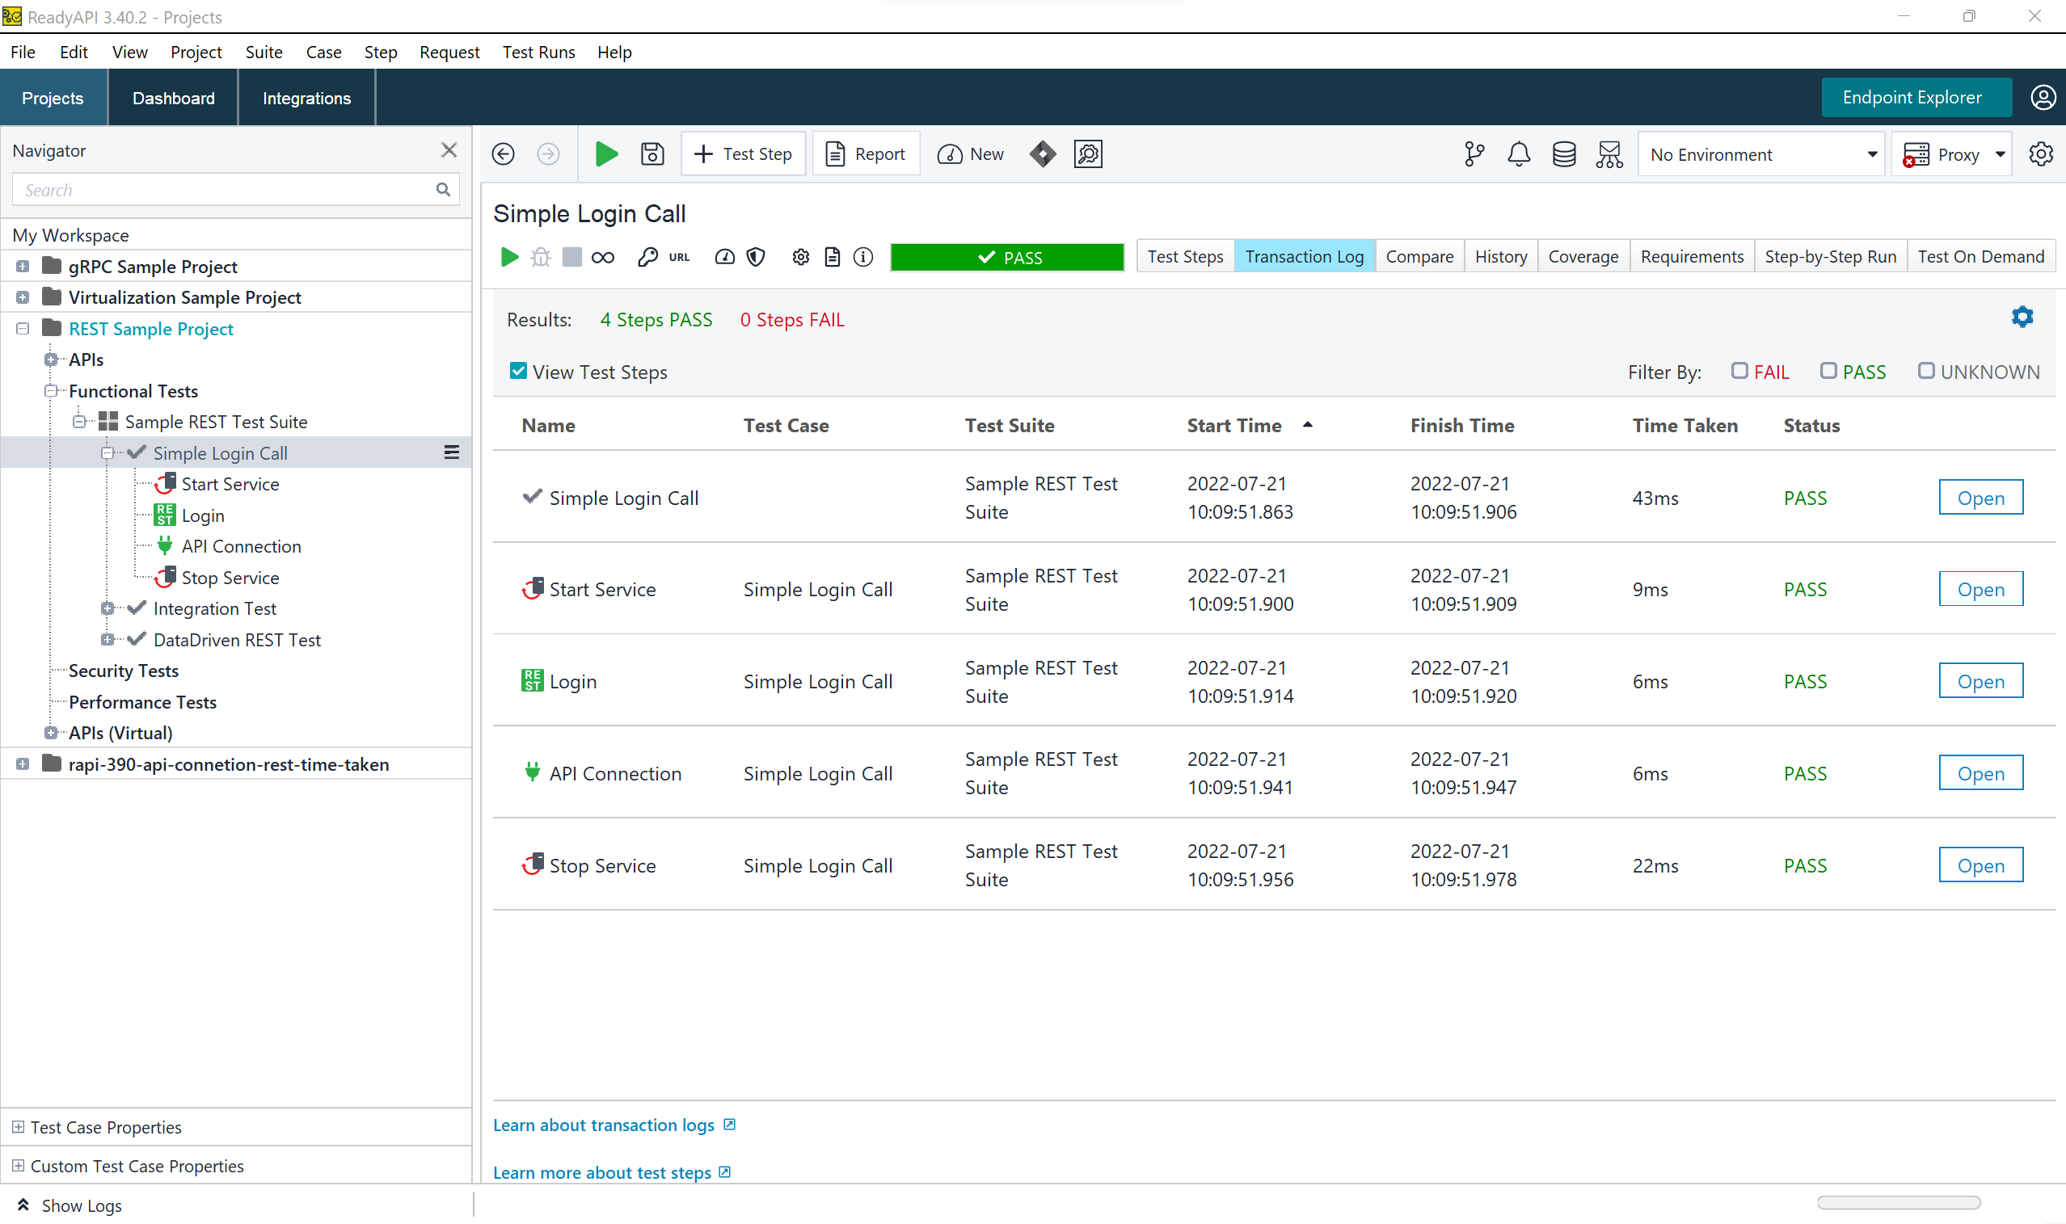Follow the Learn about transaction logs link
Image resolution: width=2066 pixels, height=1224 pixels.
click(604, 1125)
